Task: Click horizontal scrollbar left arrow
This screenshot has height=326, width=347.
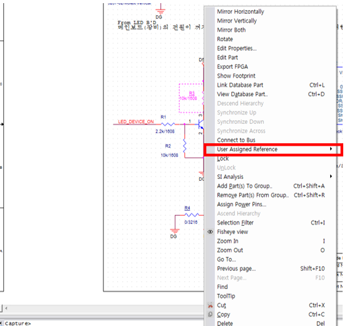Action: point(6,308)
